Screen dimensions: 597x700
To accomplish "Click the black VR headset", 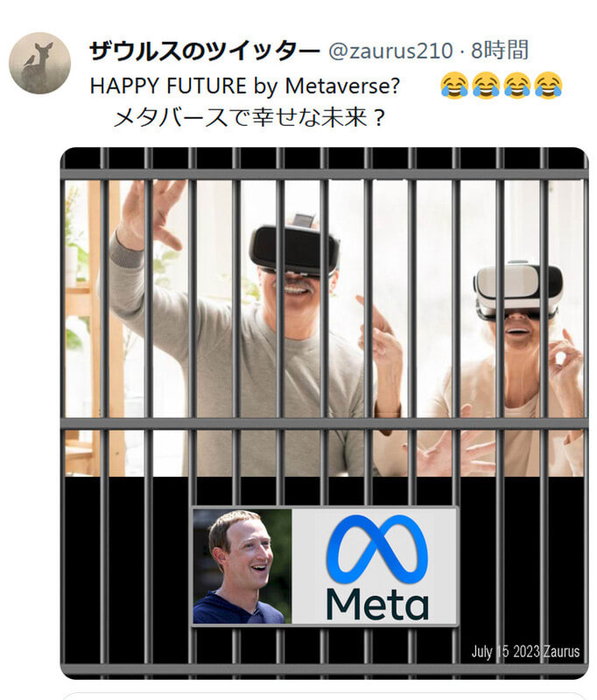I will [294, 249].
